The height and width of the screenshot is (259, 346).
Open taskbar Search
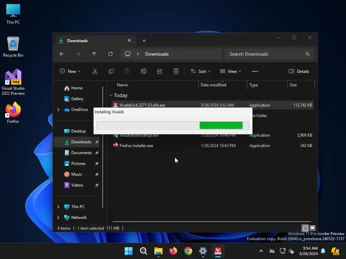[x=143, y=251]
